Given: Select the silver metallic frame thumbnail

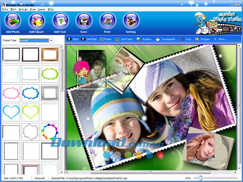Looking at the screenshot, I should pyautogui.click(x=50, y=93).
